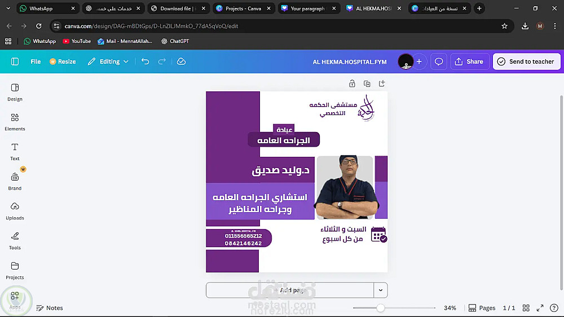Click the 34% zoom value
Screen dimensions: 564x317
point(450,308)
